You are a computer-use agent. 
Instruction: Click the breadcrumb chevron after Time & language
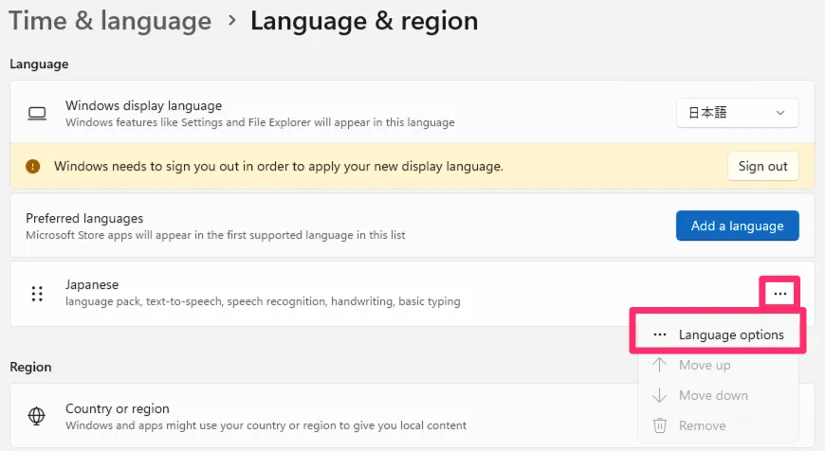231,21
